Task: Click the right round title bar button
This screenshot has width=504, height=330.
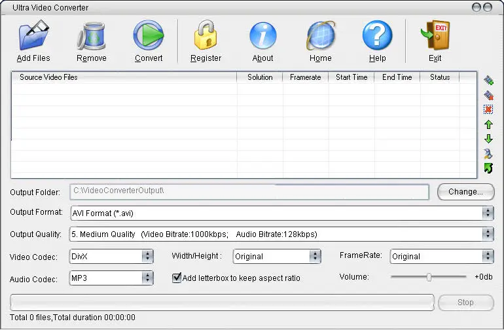Action: click(488, 7)
